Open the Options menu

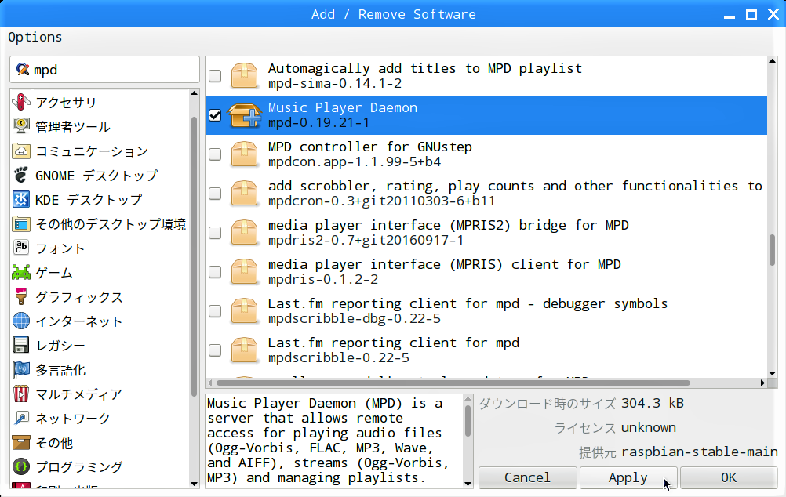click(x=35, y=37)
